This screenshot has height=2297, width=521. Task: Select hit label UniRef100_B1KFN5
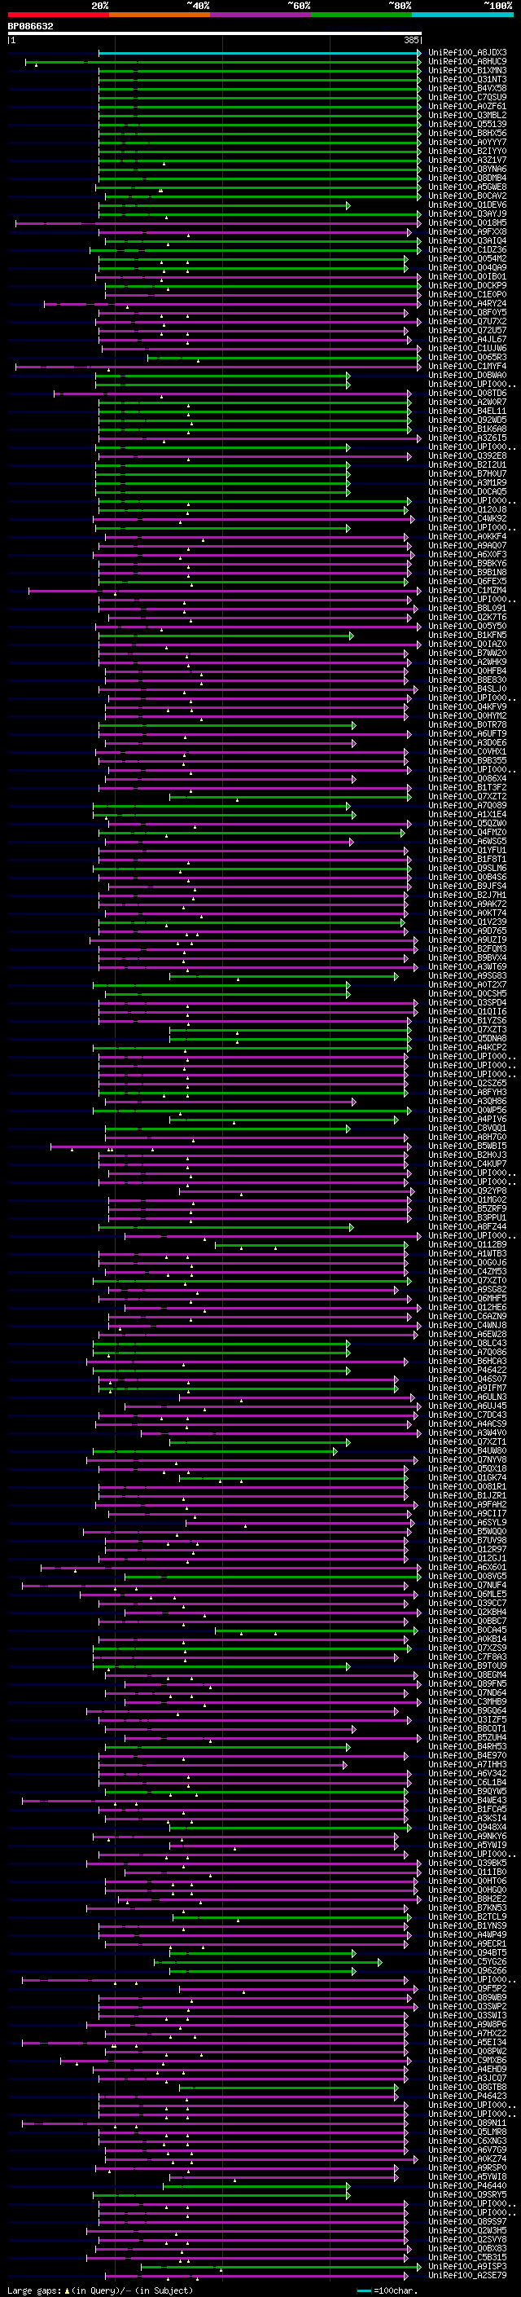click(467, 636)
